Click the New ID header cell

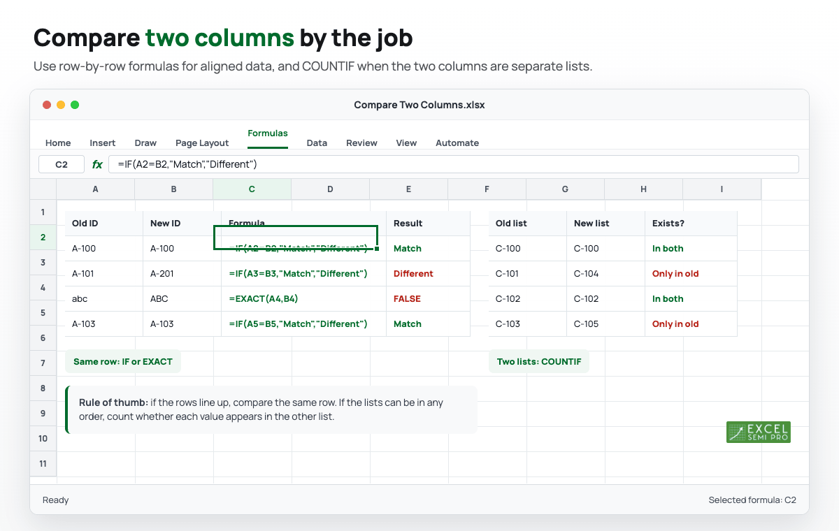point(182,224)
